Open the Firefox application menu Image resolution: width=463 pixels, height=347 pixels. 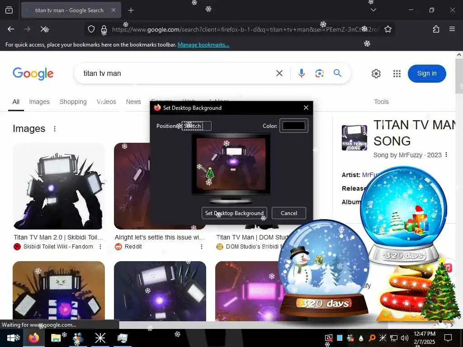[452, 29]
